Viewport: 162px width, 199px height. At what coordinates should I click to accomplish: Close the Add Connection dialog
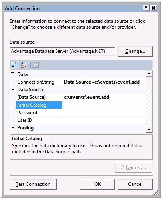154,8
